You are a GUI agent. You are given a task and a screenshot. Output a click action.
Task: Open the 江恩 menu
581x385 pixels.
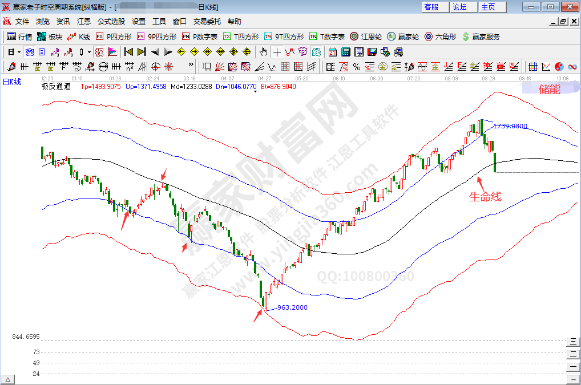coord(84,22)
